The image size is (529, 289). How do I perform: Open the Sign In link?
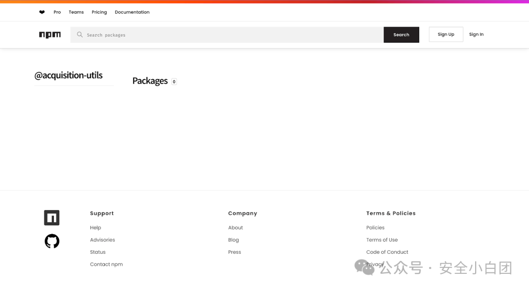coord(477,34)
